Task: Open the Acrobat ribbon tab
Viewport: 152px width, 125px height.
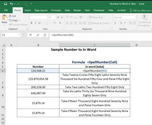Action: (121, 10)
